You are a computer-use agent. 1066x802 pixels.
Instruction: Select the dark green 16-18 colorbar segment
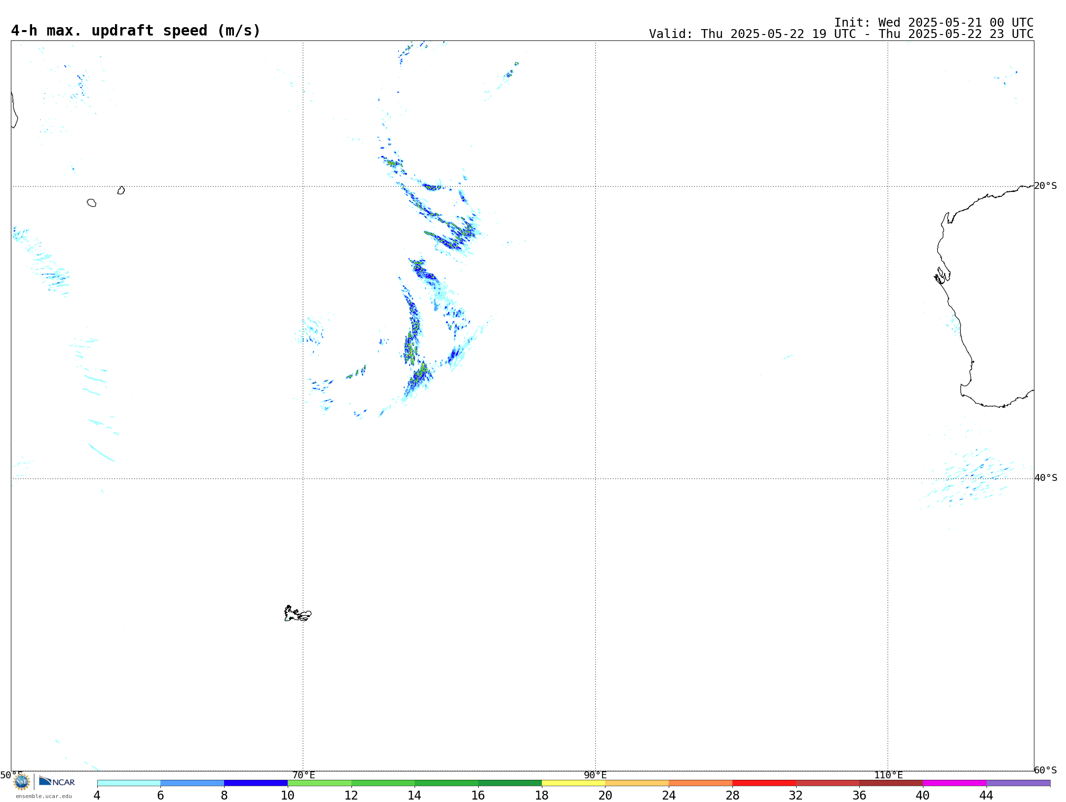click(510, 783)
